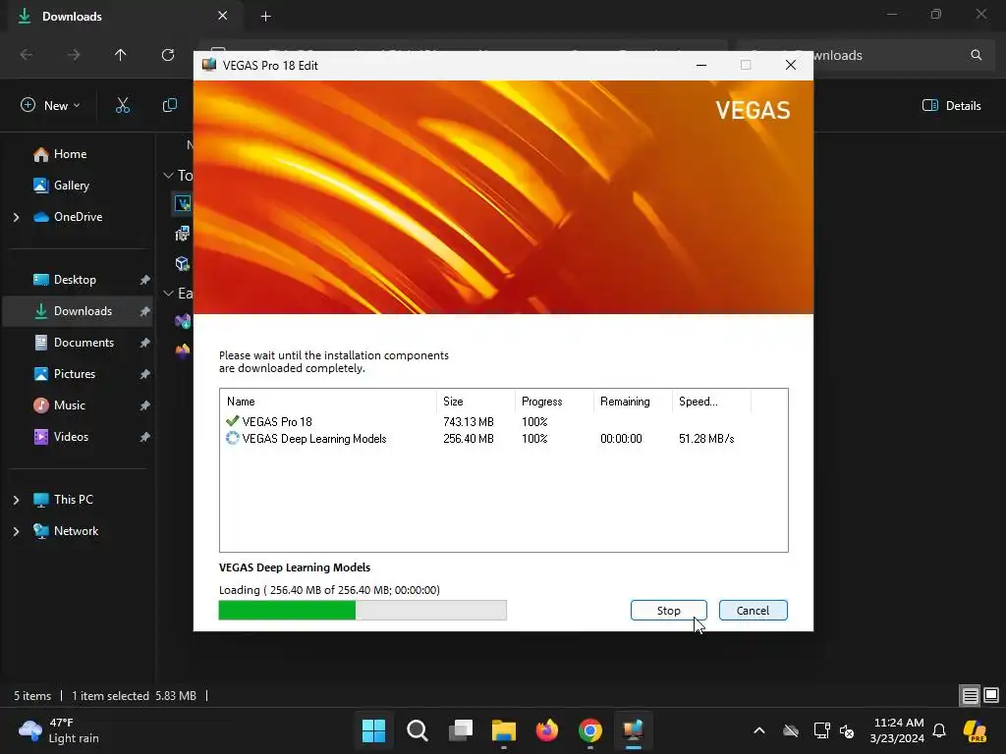Viewport: 1006px width, 754px height.
Task: Select the VEGAS Pro 18 row
Action: (503, 422)
